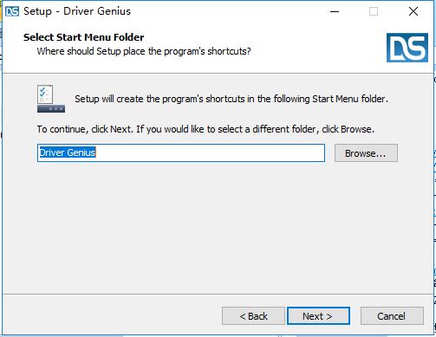The height and width of the screenshot is (337, 436).
Task: Click the empty gray area below folder field
Action: point(218,228)
